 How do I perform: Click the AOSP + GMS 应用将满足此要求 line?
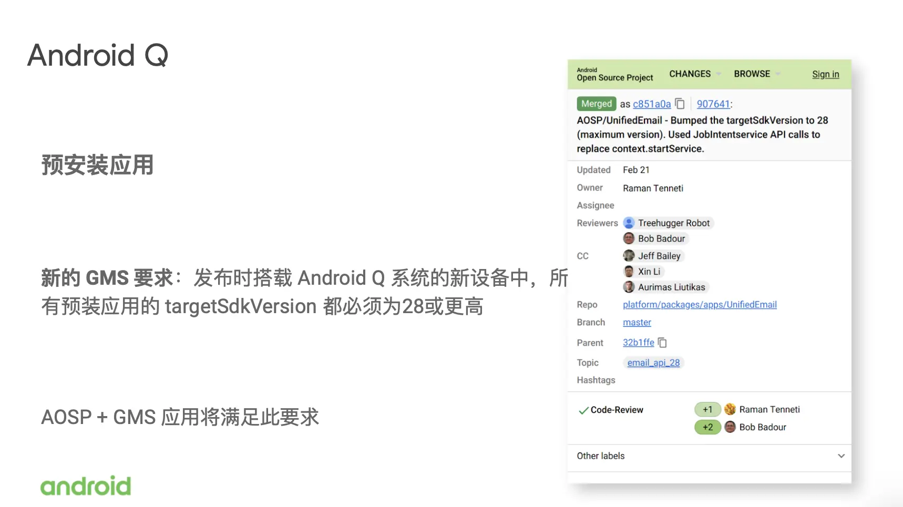[180, 417]
